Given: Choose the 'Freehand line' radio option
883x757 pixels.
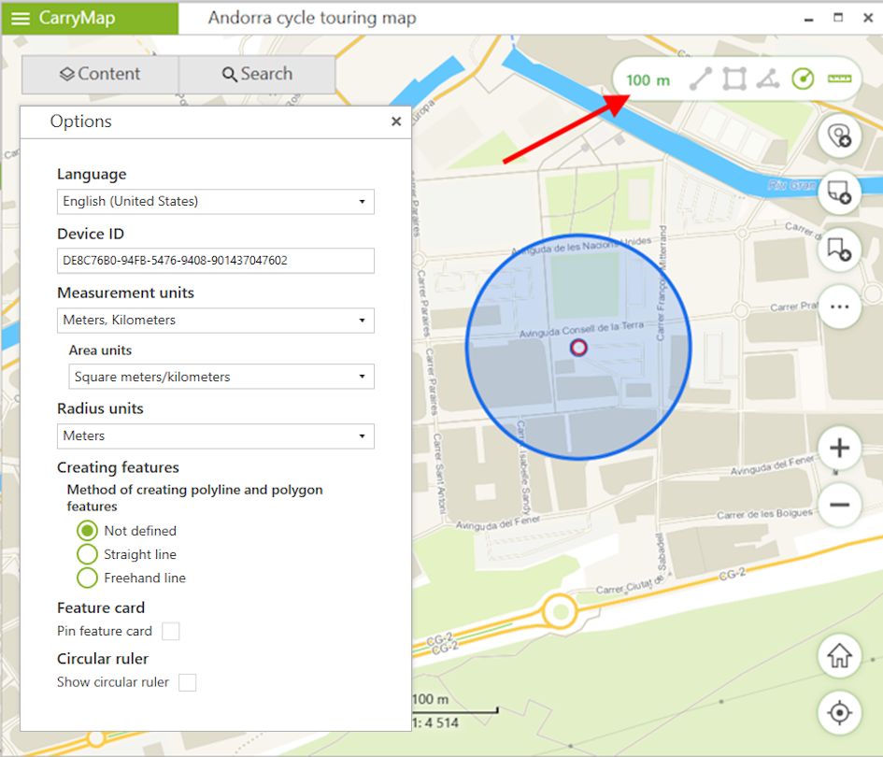Looking at the screenshot, I should pyautogui.click(x=87, y=578).
